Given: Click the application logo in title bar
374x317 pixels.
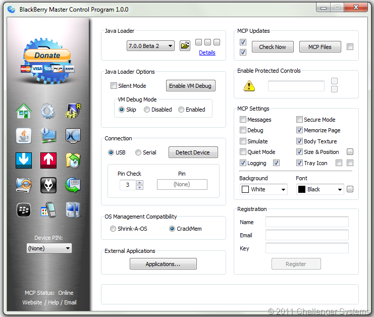Looking at the screenshot, I should 11,10.
